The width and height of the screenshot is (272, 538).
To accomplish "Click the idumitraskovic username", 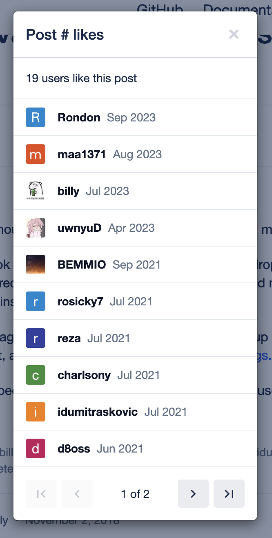I will tap(98, 412).
